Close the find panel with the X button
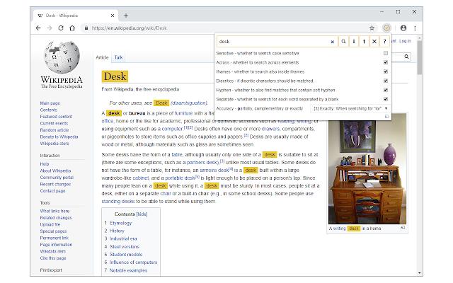This screenshot has height=283, width=453. (374, 41)
